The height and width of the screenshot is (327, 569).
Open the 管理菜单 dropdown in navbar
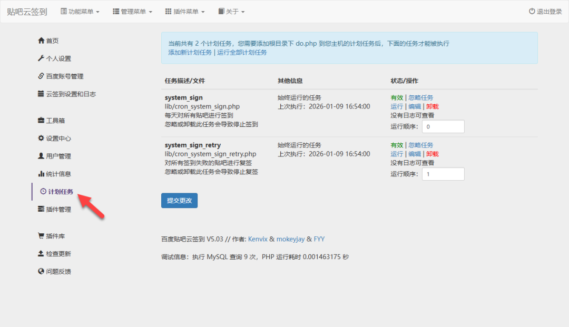132,12
